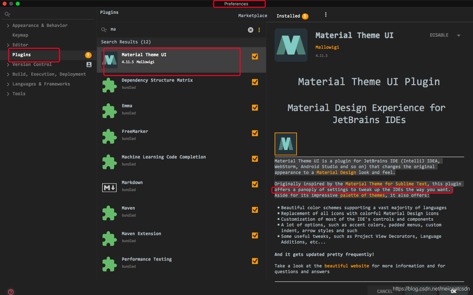Click the Dependency Structure Matrix puzzle icon
This screenshot has width=473, height=295.
click(x=109, y=86)
